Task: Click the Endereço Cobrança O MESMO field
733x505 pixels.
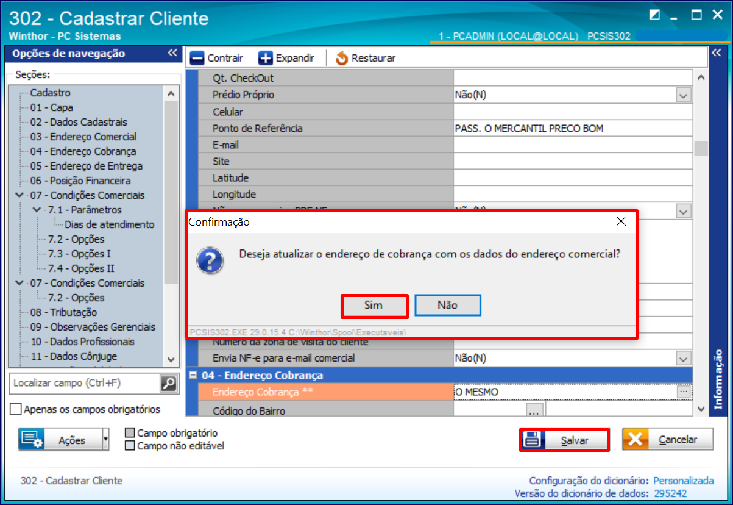Action: pos(565,392)
